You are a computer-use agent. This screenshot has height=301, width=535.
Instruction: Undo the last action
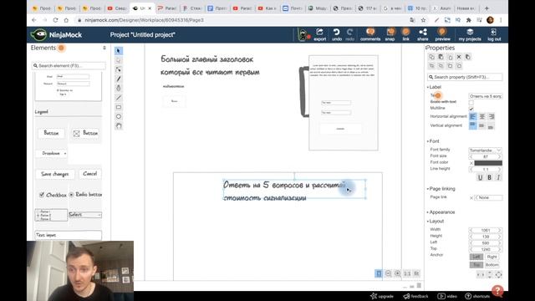(x=336, y=34)
